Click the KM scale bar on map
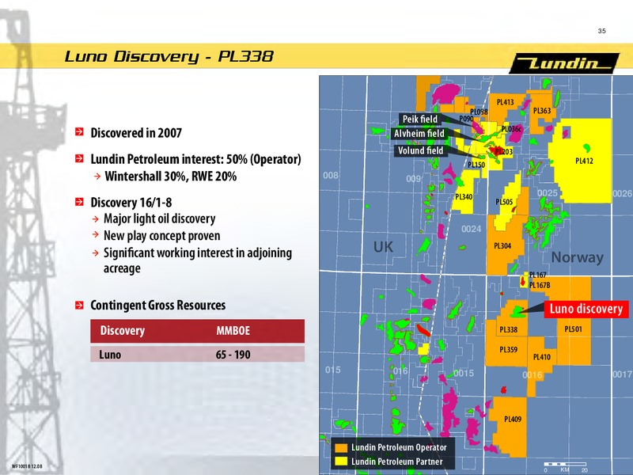Image resolution: width=633 pixels, height=475 pixels. pos(565,467)
